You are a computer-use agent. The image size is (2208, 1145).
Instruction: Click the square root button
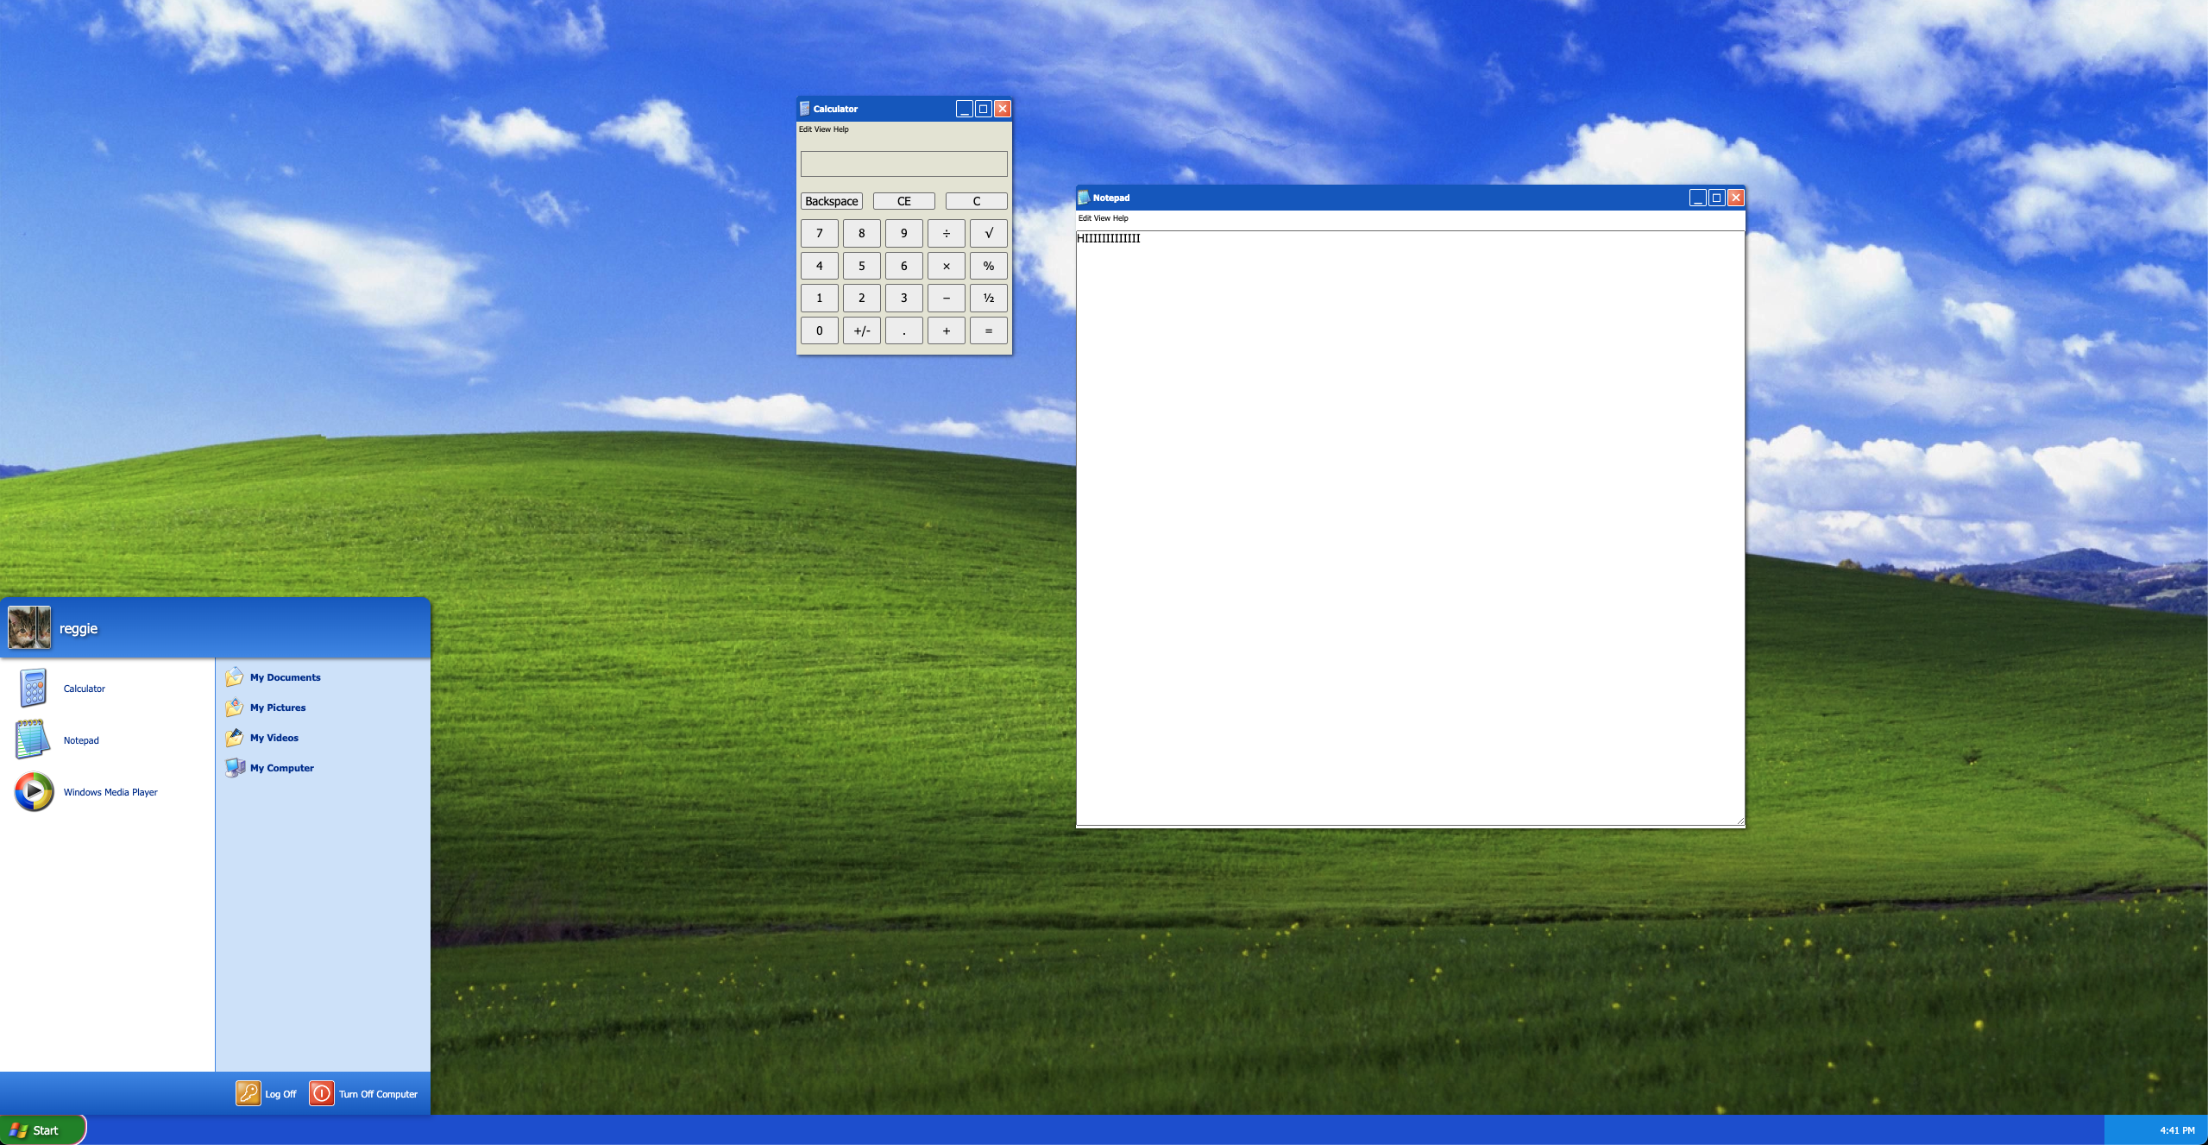click(x=989, y=233)
